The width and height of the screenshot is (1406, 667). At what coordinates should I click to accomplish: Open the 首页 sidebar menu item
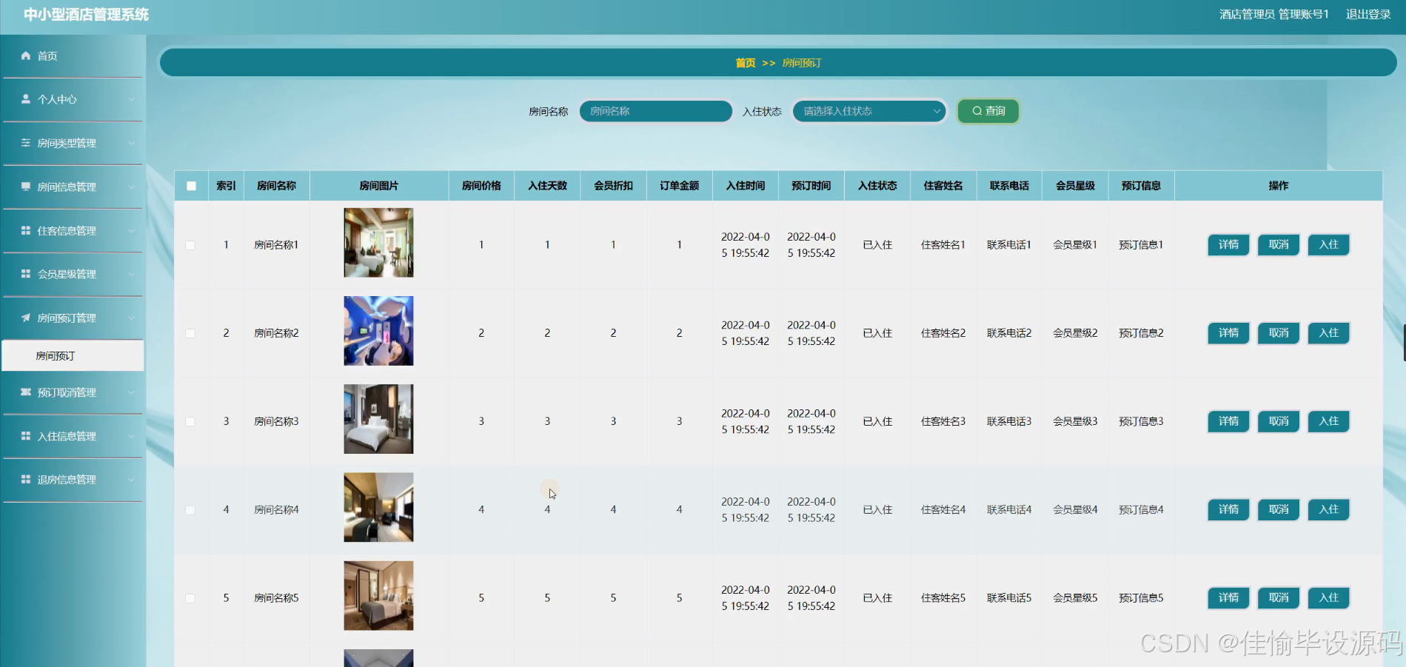[x=73, y=56]
